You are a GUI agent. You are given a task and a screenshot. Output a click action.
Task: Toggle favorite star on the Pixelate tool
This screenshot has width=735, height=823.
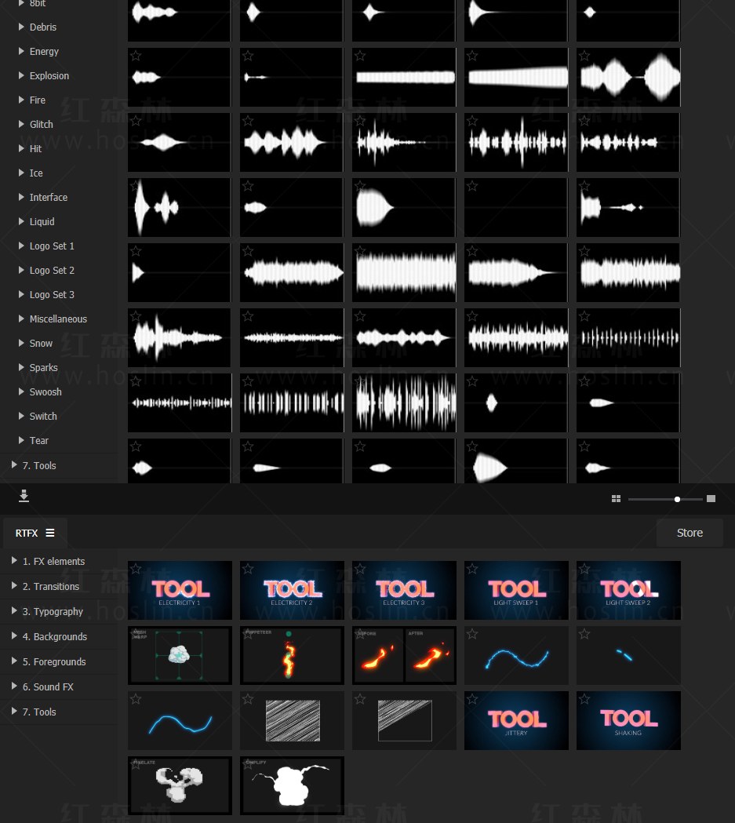pyautogui.click(x=136, y=763)
